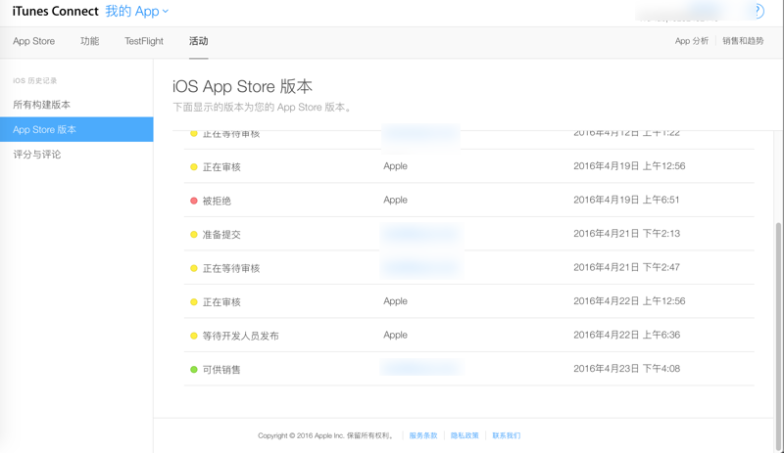Viewport: 784px width, 453px height.
Task: Click date 2016年4月23日 下午4:08
Action: [x=626, y=369]
